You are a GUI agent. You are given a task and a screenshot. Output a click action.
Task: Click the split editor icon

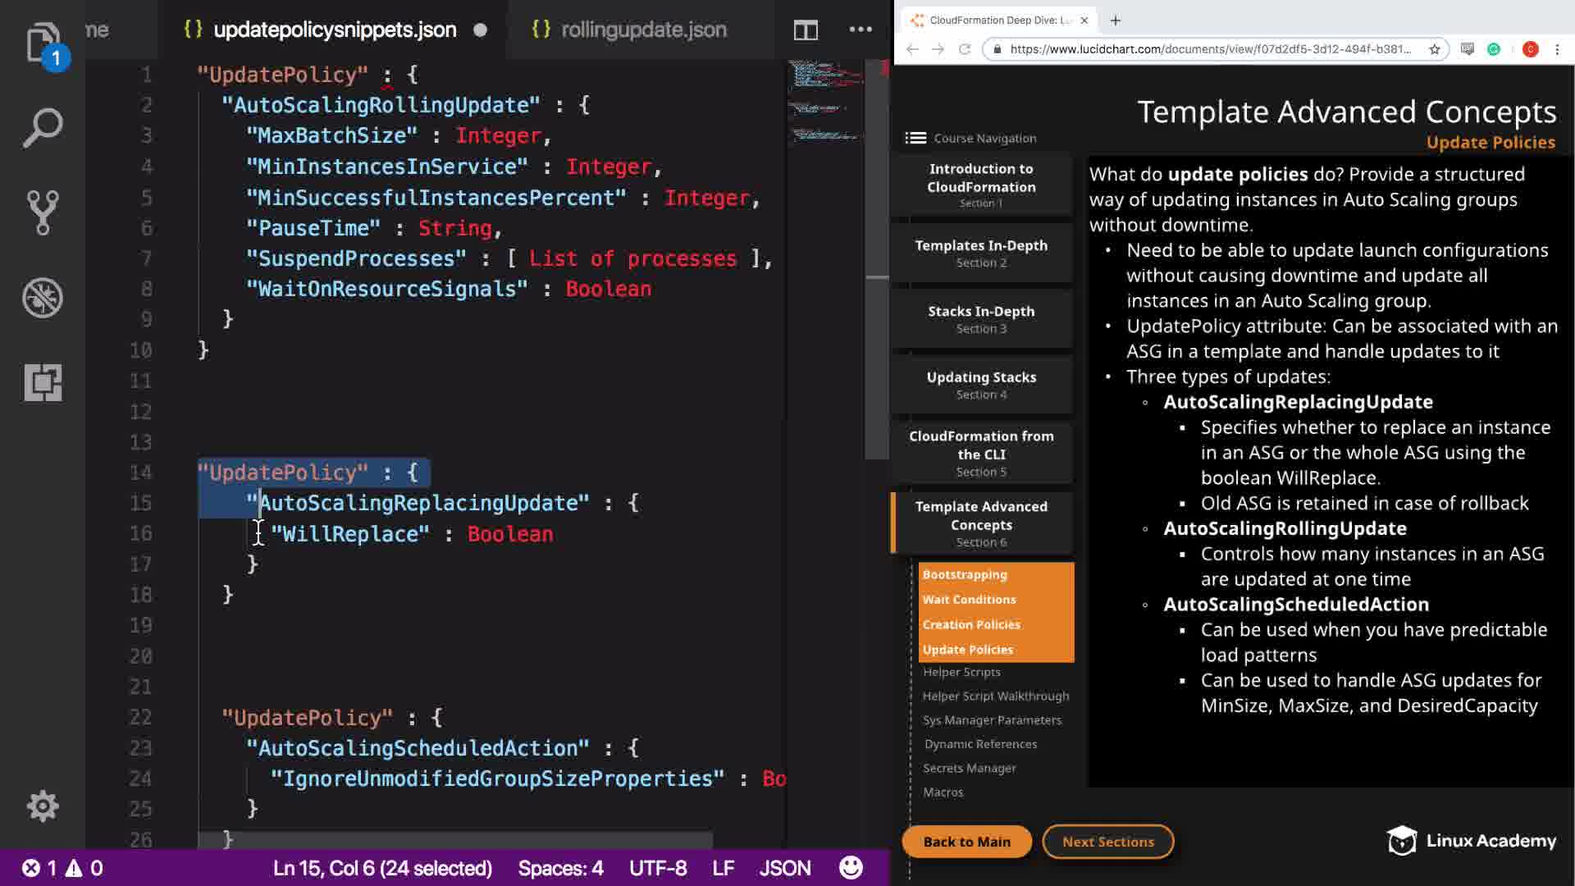click(x=806, y=30)
